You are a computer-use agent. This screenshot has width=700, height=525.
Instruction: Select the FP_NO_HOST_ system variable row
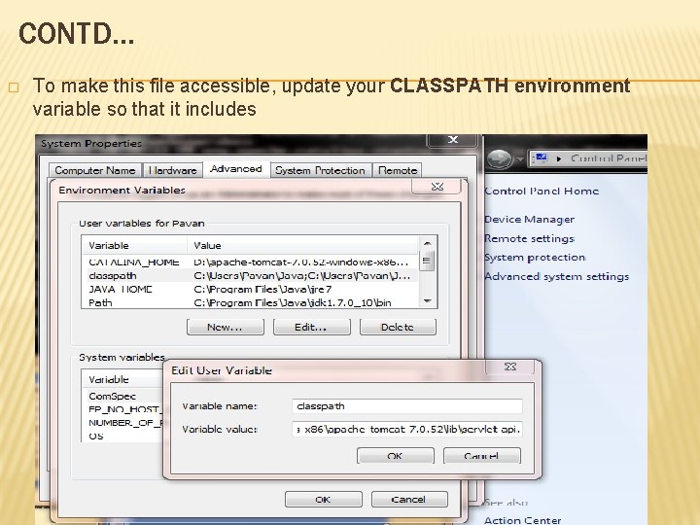(122, 409)
